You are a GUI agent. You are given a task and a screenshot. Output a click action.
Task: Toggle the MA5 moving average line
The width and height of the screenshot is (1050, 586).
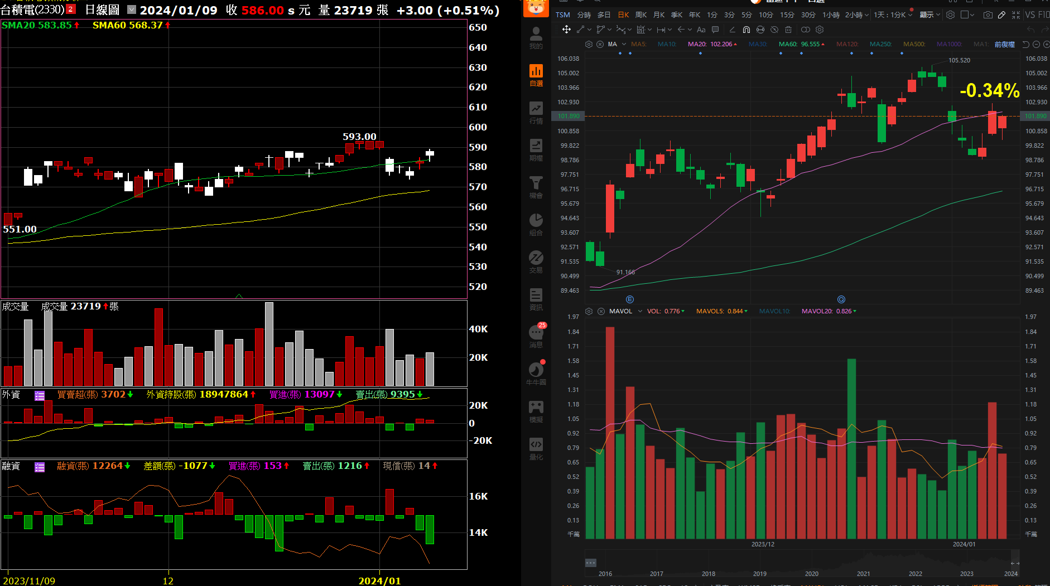pos(638,44)
